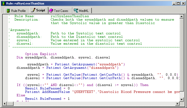The height and width of the screenshot is (108, 187).
Task: Click the 'Rule Name:' comment label
Action: (x=25, y=16)
